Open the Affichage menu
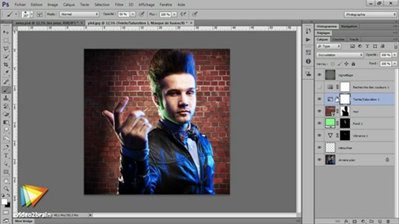Viewport: 399px width, 224px height. tap(146, 5)
